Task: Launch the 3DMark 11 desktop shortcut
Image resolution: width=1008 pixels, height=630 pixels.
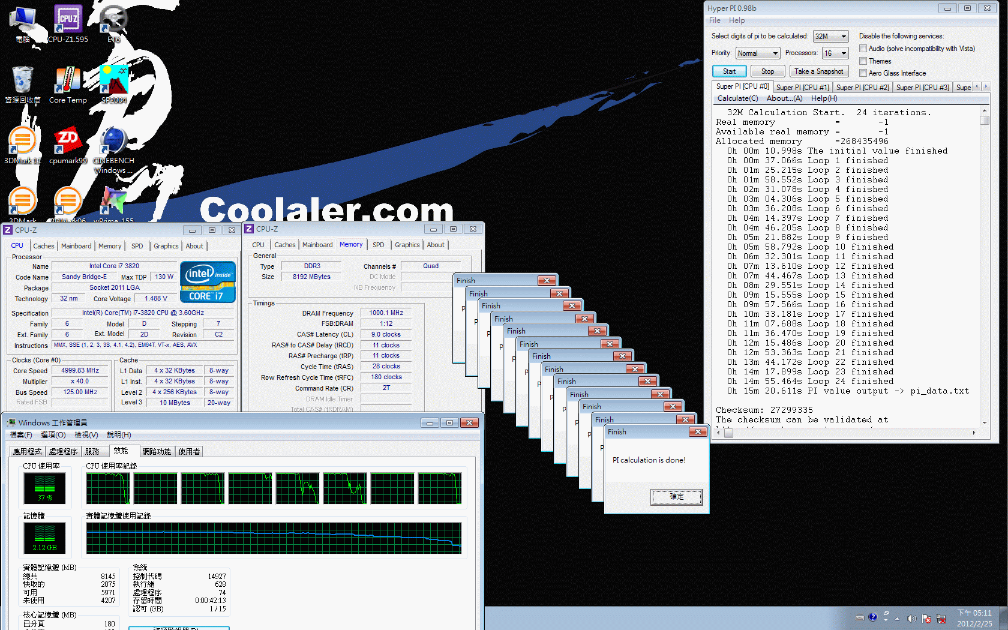Action: pos(23,145)
